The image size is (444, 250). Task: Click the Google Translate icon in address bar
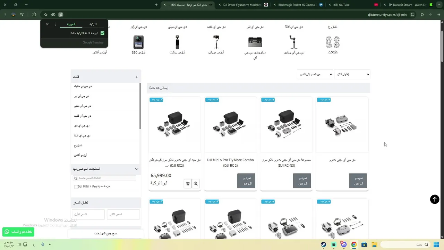(x=61, y=15)
